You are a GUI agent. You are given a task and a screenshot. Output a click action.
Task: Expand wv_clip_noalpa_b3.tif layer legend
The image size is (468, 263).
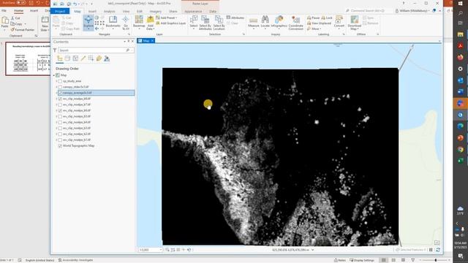tap(56, 129)
